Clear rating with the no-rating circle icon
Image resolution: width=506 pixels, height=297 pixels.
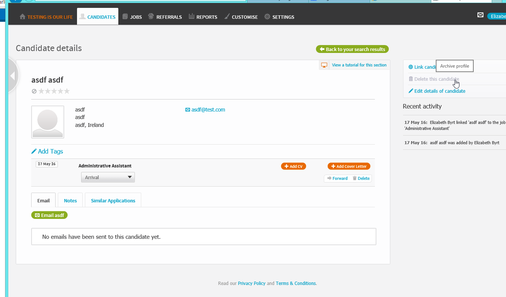(x=34, y=91)
